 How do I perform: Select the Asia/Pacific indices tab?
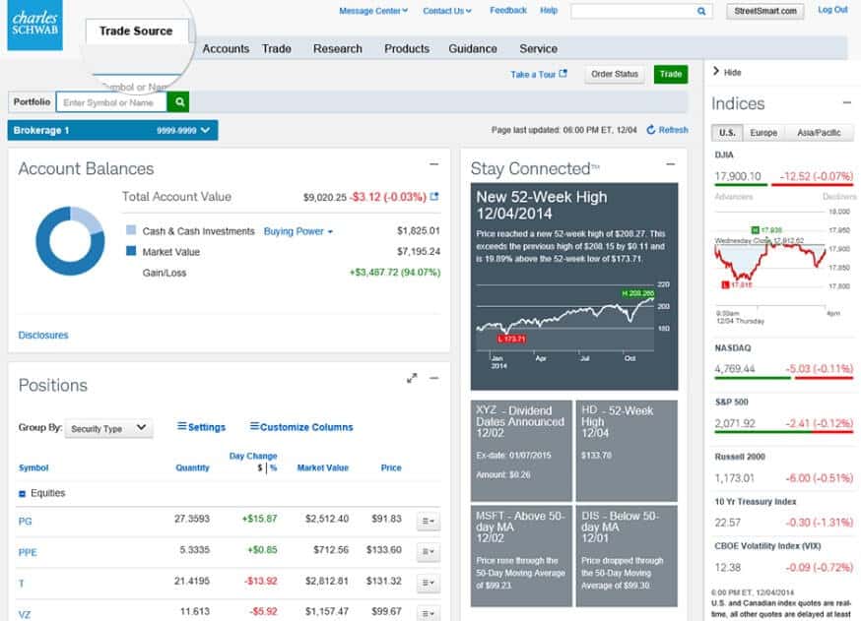[x=819, y=133]
